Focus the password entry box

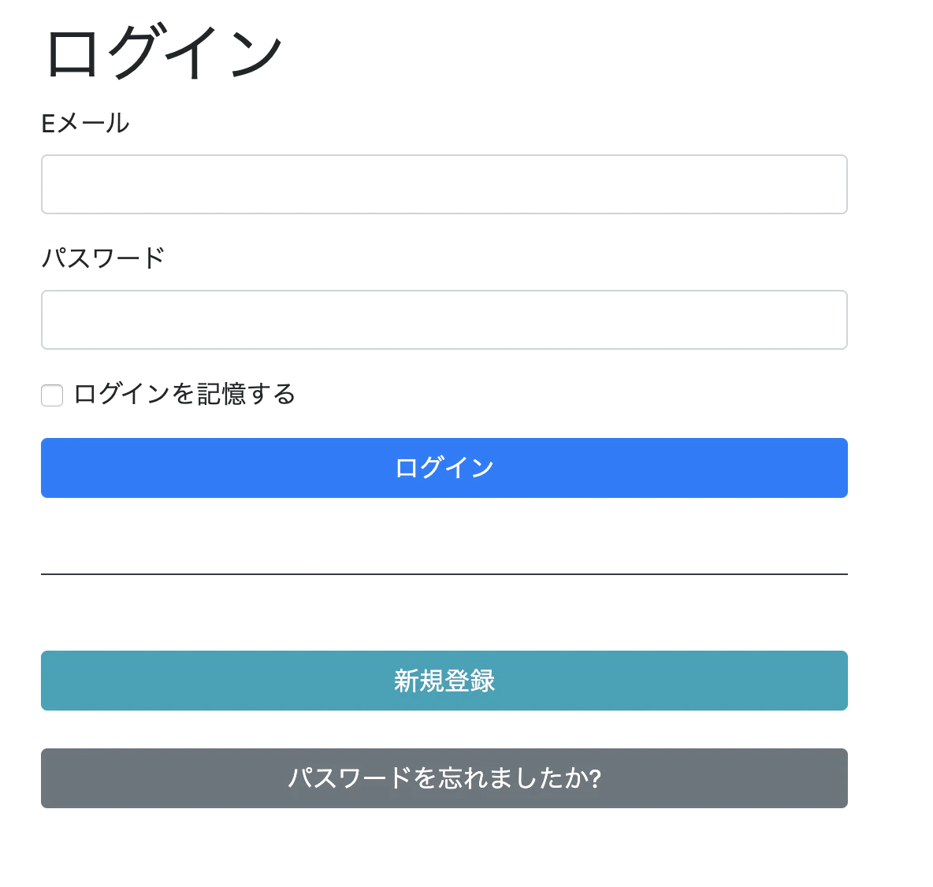click(x=444, y=320)
